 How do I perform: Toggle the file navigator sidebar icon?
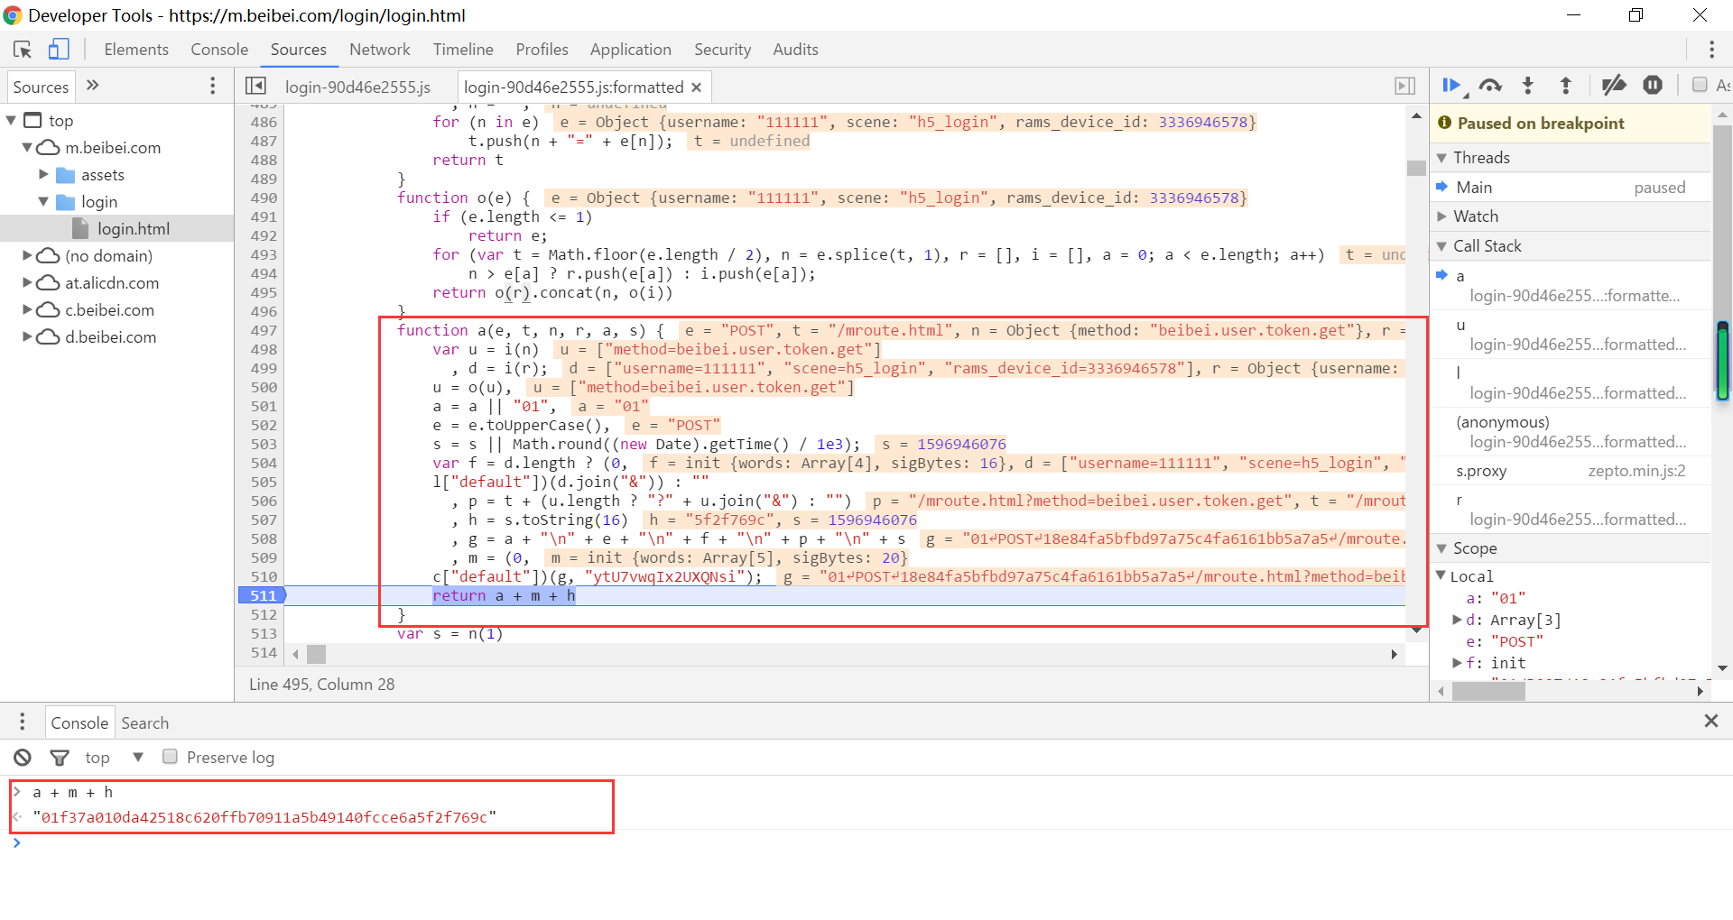coord(255,86)
